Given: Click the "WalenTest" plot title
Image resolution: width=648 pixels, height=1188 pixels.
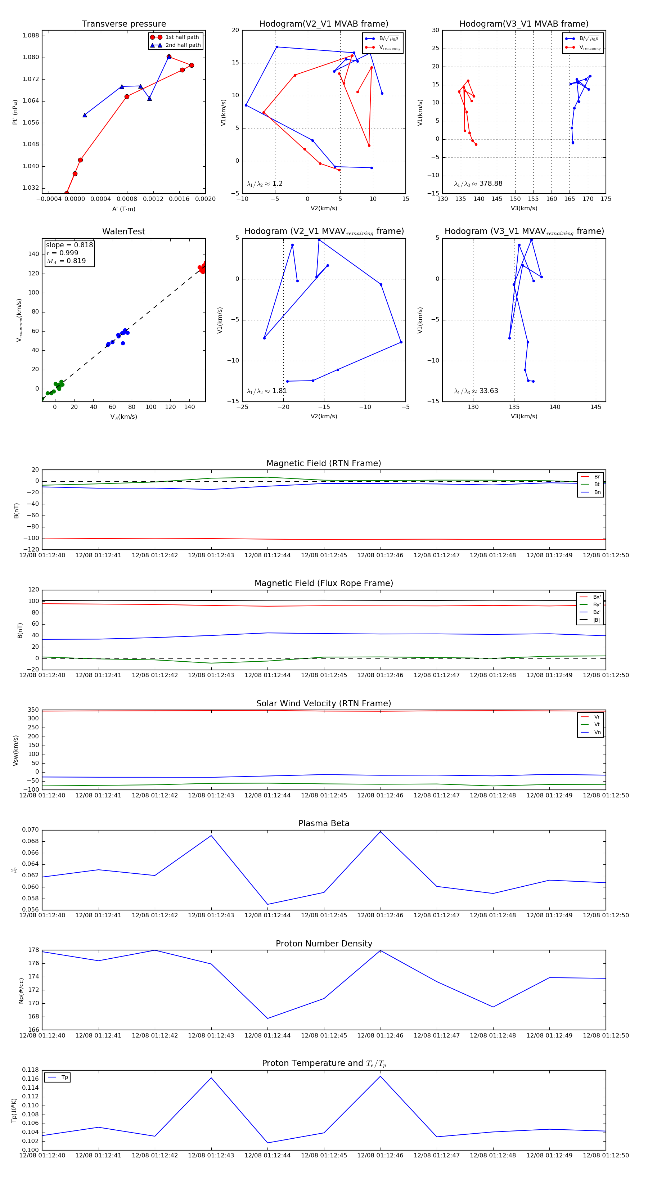Looking at the screenshot, I should [x=123, y=231].
